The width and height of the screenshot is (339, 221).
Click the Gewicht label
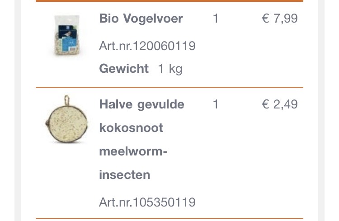pyautogui.click(x=124, y=69)
